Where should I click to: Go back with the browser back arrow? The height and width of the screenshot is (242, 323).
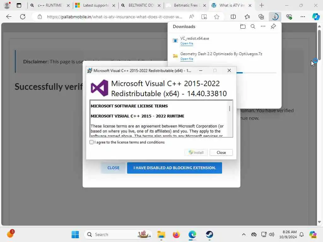(x=9, y=17)
